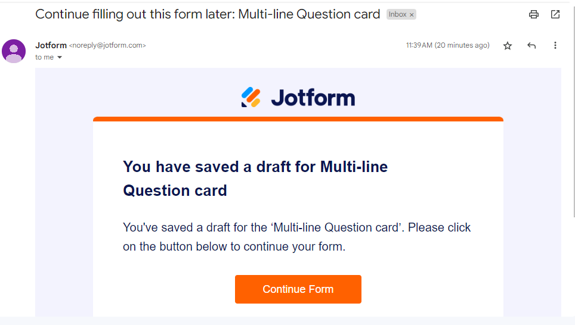Screen dimensions: 575x325
Task: Click the 'to me' recipient text
Action: 44,57
